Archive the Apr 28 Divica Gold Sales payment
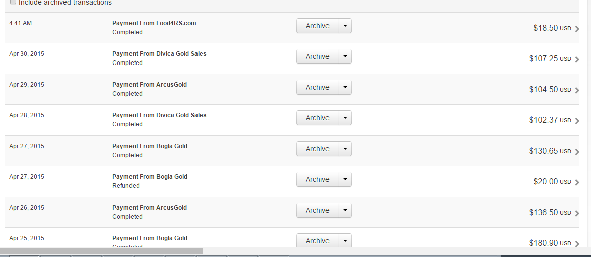This screenshot has height=257, width=591. [317, 118]
